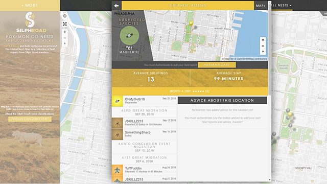Zoom out on the nest mini map
Image resolution: width=327 pixels, height=184 pixels.
pyautogui.click(x=263, y=46)
